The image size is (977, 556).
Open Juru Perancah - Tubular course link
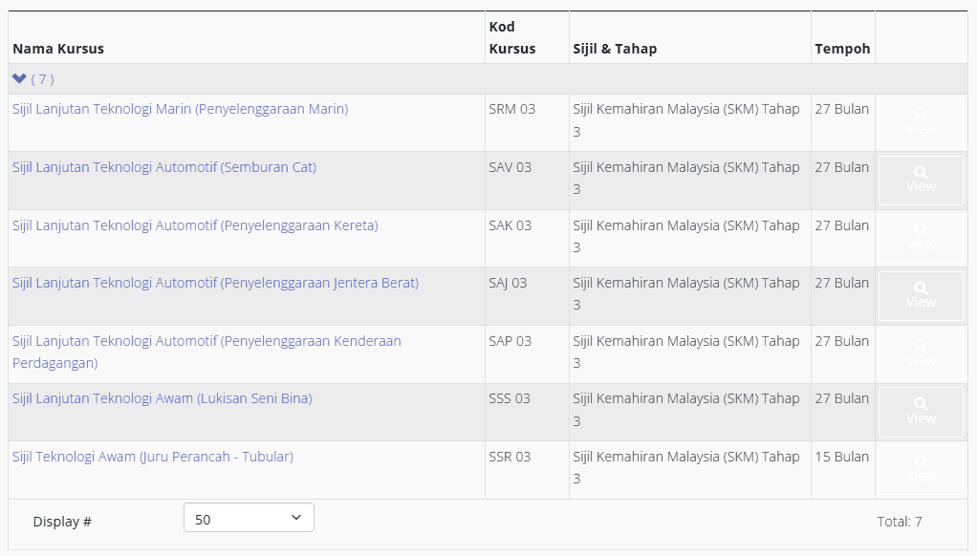click(x=152, y=457)
